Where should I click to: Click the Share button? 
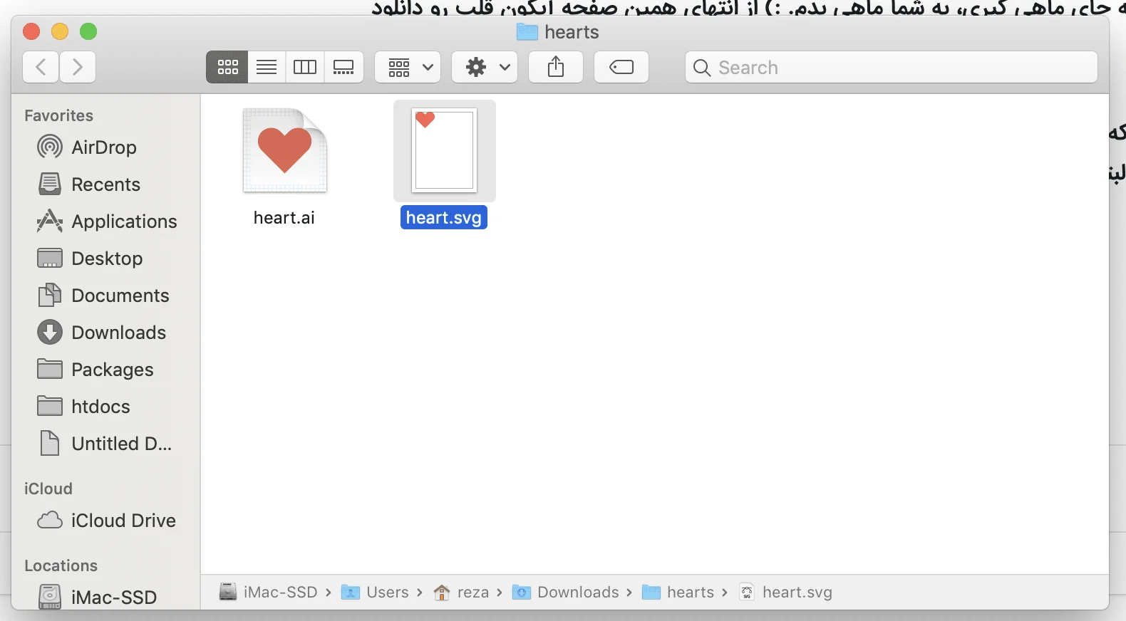point(556,67)
